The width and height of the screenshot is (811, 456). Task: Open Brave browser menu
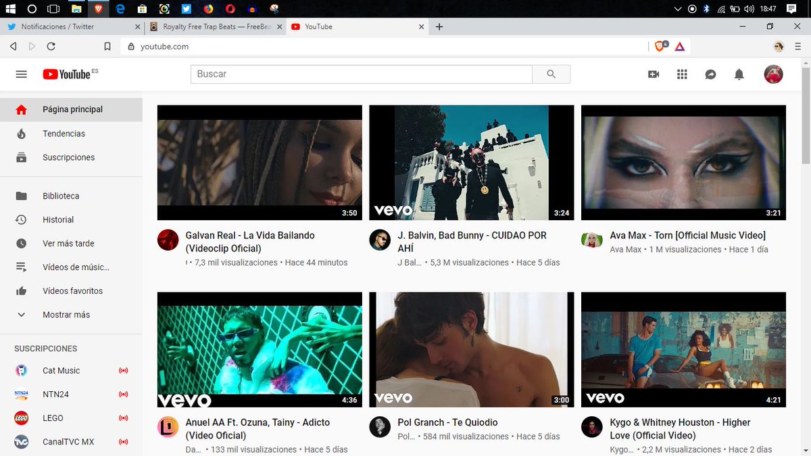[x=797, y=47]
